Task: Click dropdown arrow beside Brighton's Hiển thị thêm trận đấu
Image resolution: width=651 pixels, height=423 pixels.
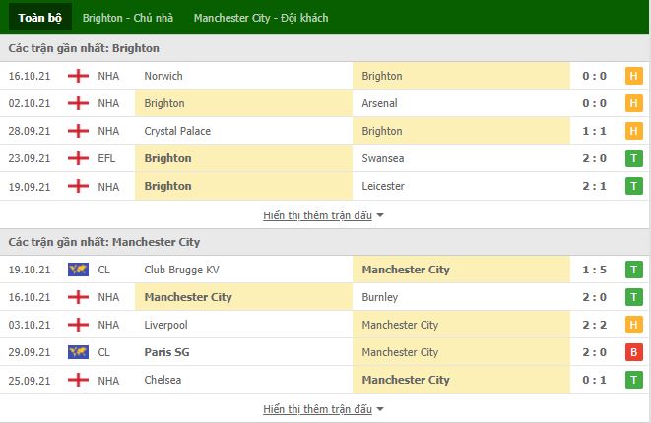Action: 380,215
